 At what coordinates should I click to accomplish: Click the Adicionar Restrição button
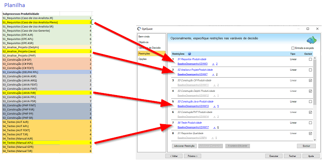184,146
